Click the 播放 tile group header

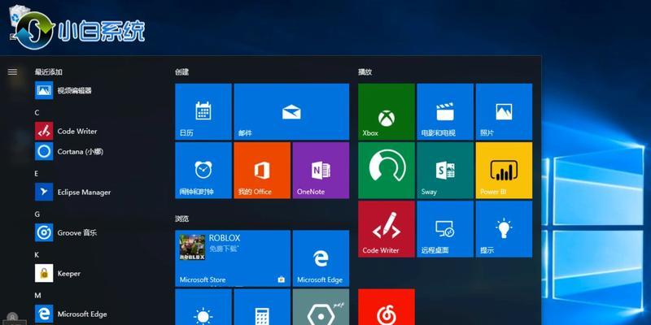pos(365,72)
